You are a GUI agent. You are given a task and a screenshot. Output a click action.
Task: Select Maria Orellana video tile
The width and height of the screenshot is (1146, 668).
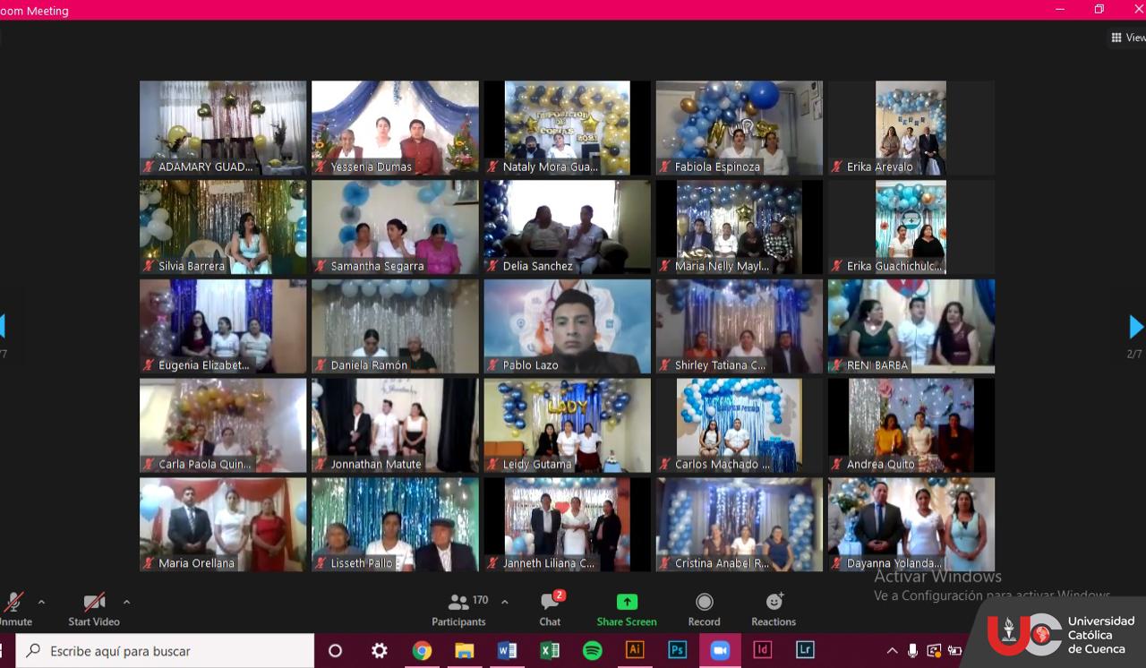[223, 525]
